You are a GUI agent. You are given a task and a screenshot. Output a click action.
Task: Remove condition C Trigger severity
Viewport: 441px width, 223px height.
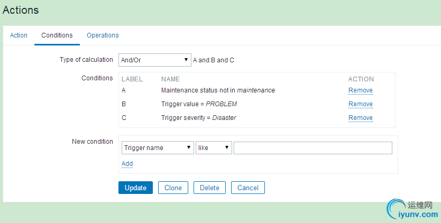360,118
